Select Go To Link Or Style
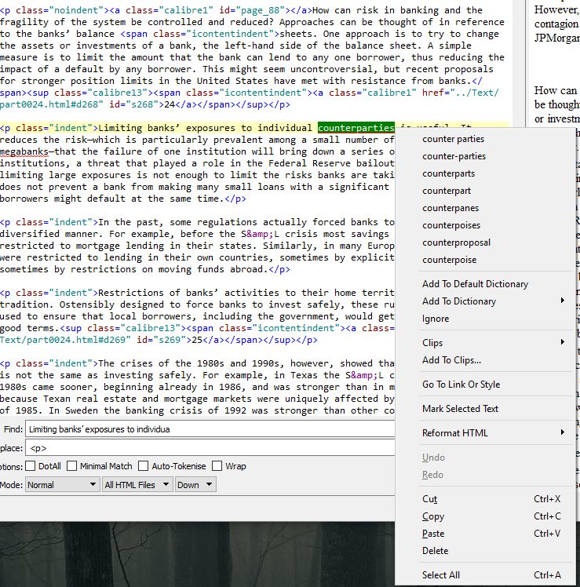The width and height of the screenshot is (580, 587). pos(461,385)
